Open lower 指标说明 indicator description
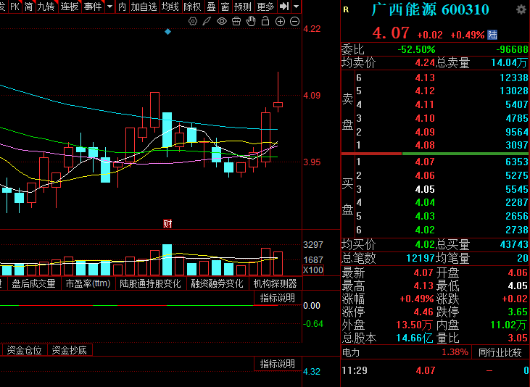This screenshot has width=530, height=387. point(278,364)
